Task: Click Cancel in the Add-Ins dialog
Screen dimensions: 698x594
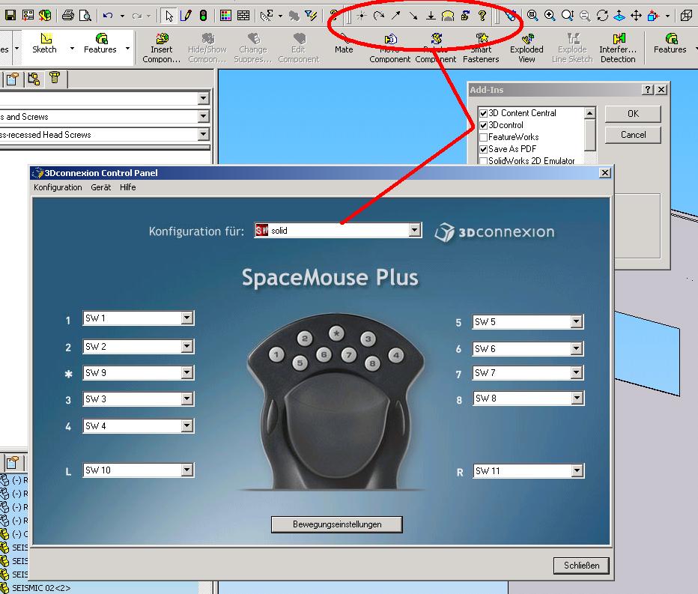Action: tap(633, 135)
